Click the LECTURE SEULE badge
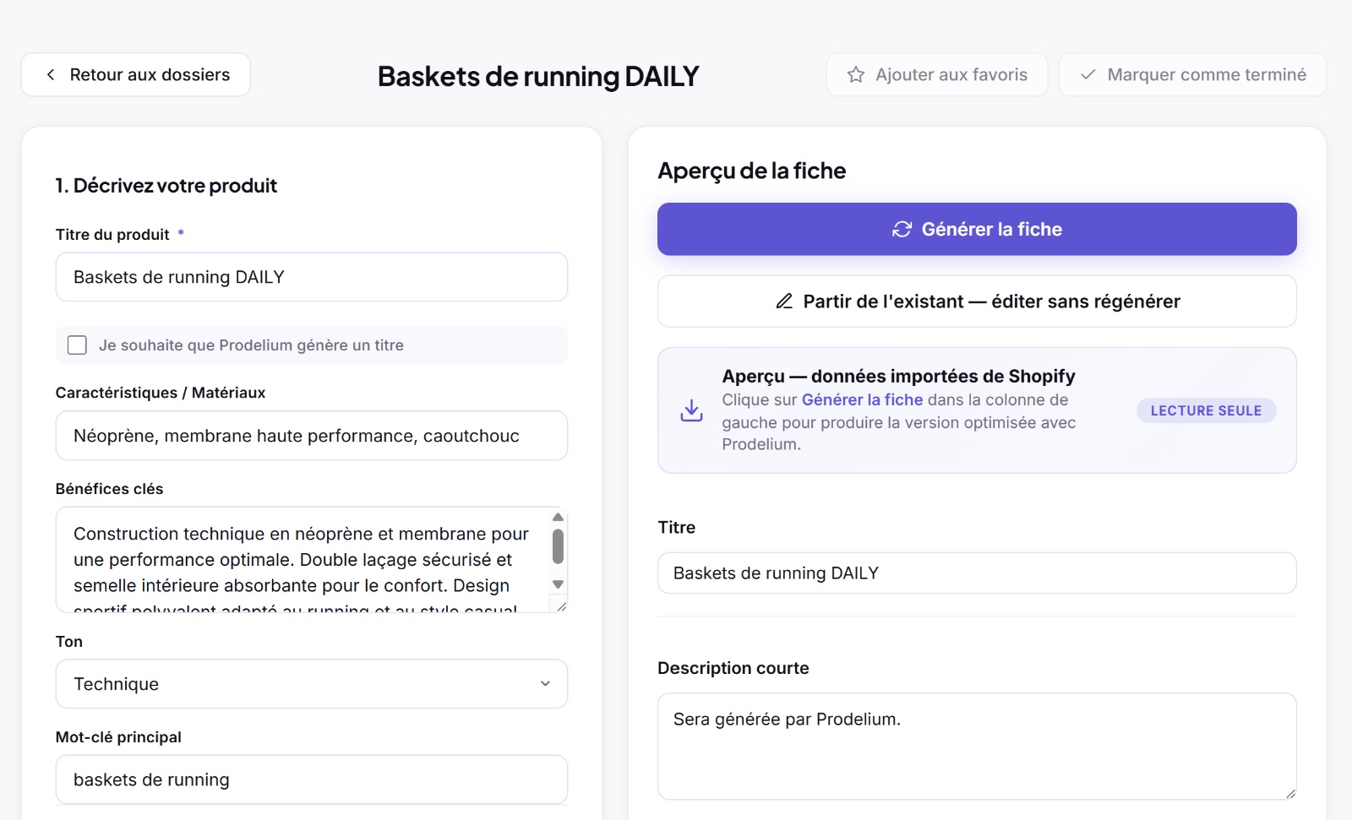The width and height of the screenshot is (1352, 820). coord(1206,411)
